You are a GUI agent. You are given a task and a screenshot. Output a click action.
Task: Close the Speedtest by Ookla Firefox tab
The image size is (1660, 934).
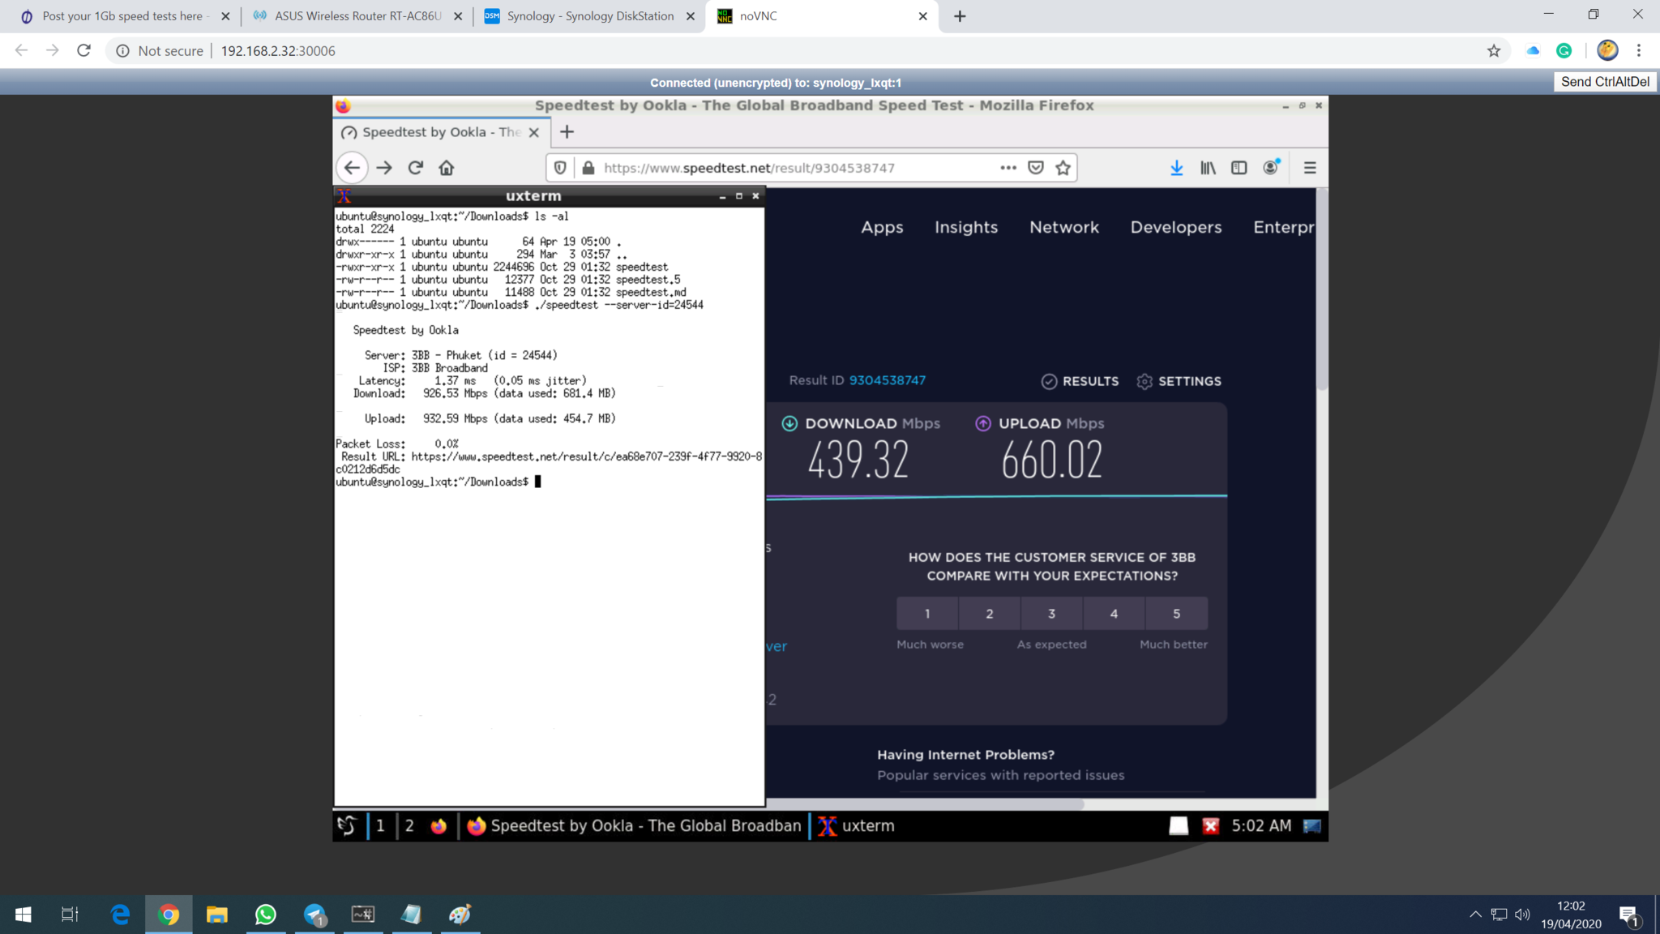tap(534, 132)
